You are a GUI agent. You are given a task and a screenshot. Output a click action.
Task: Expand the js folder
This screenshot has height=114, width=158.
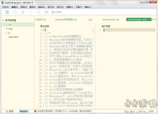[x=7, y=33]
